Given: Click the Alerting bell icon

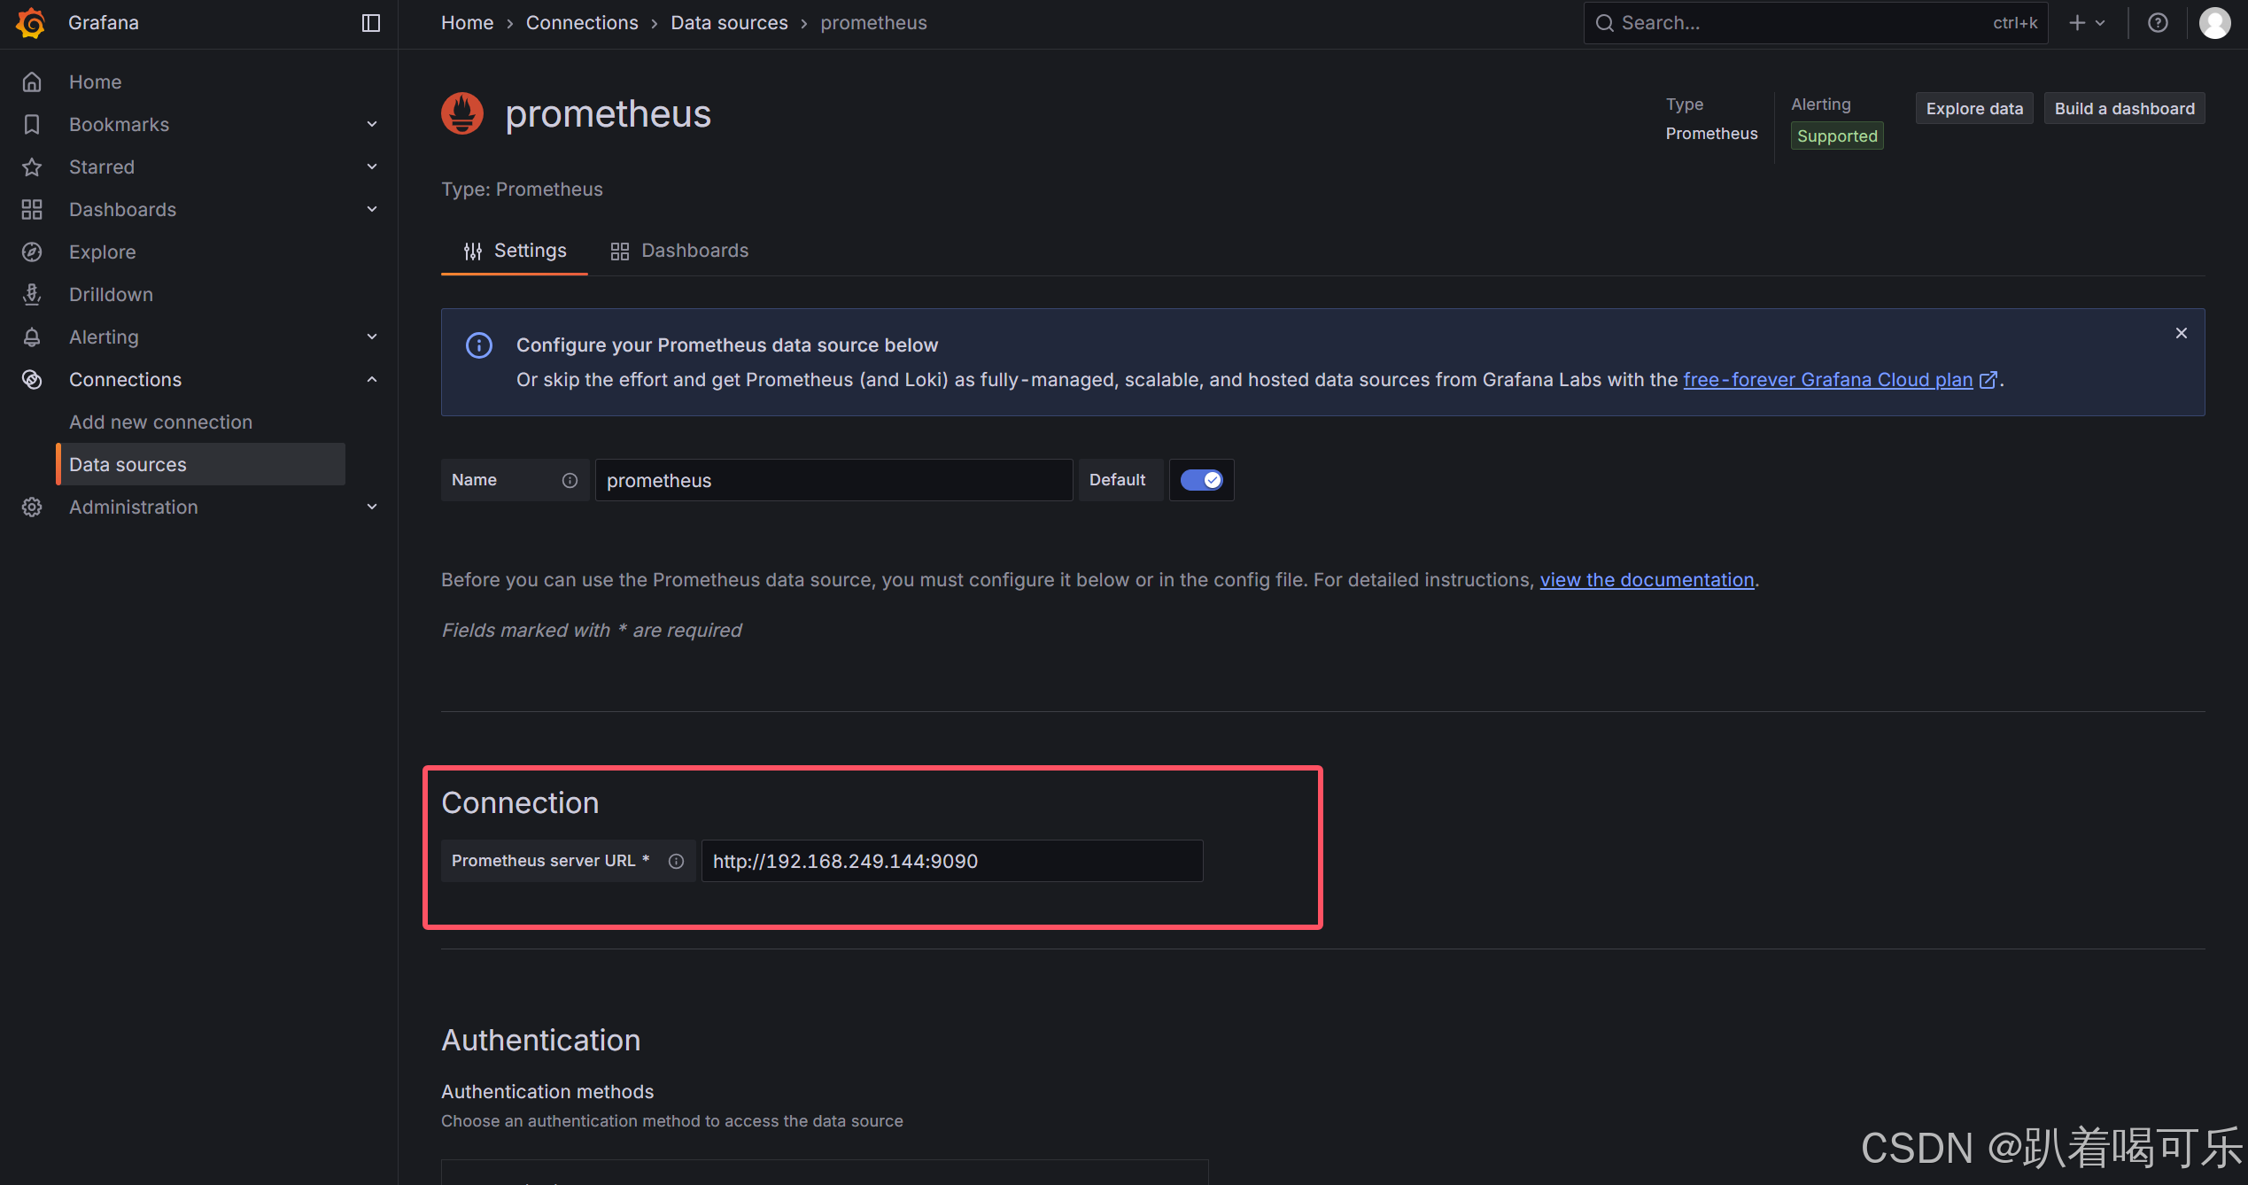Looking at the screenshot, I should tap(32, 337).
